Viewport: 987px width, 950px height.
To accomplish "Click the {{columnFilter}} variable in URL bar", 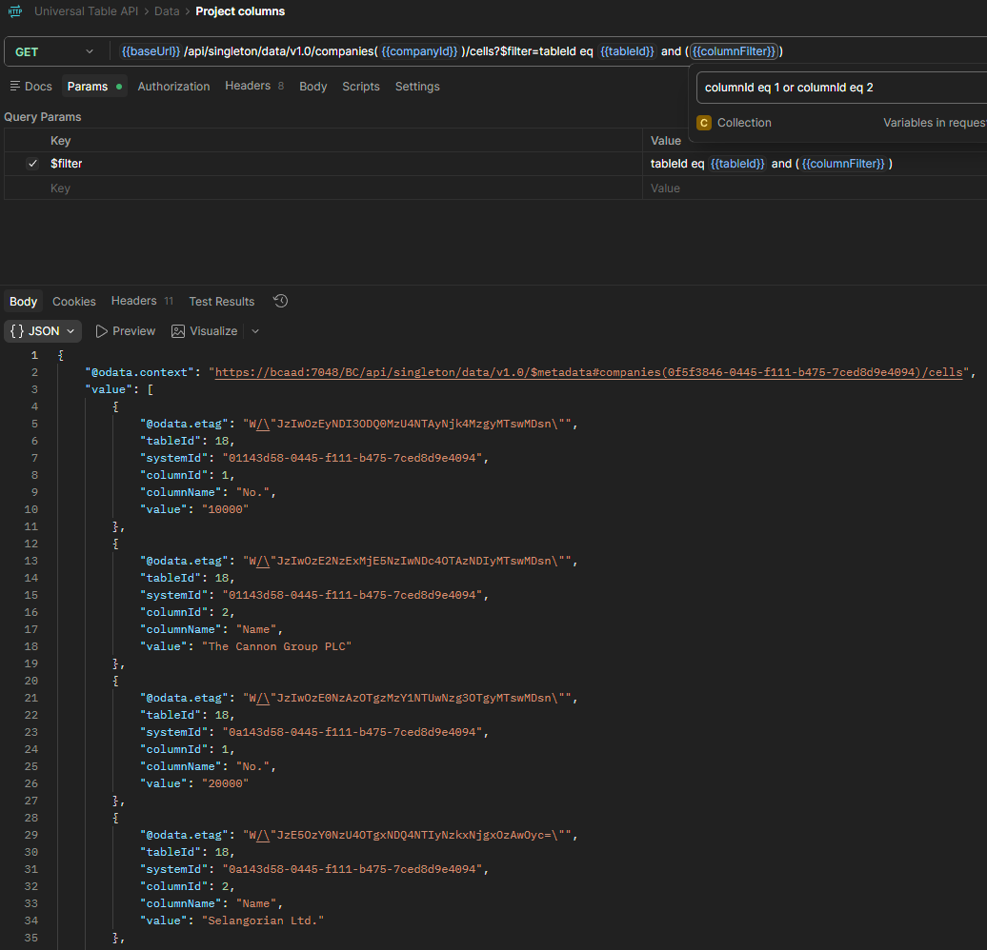I will pos(734,51).
